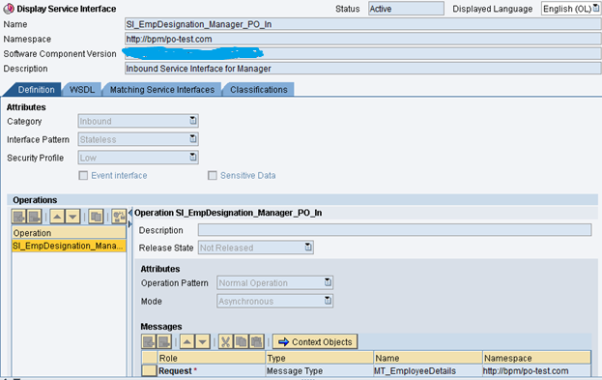
Task: Click insert line icon in Messages toolbar
Action: tap(149, 341)
